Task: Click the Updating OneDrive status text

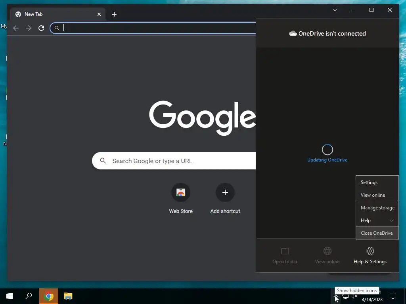Action: tap(327, 160)
